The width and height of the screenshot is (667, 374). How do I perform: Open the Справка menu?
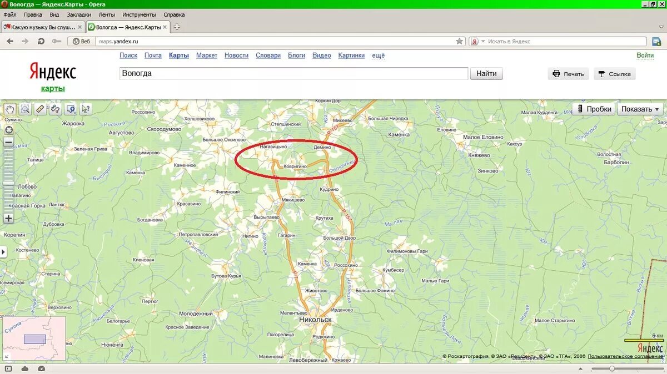[174, 15]
